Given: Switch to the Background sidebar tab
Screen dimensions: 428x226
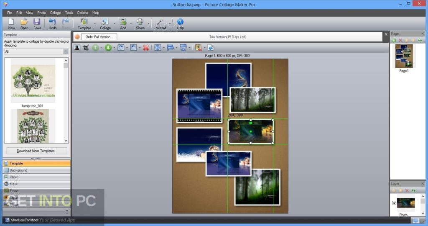Looking at the screenshot, I should (36, 170).
